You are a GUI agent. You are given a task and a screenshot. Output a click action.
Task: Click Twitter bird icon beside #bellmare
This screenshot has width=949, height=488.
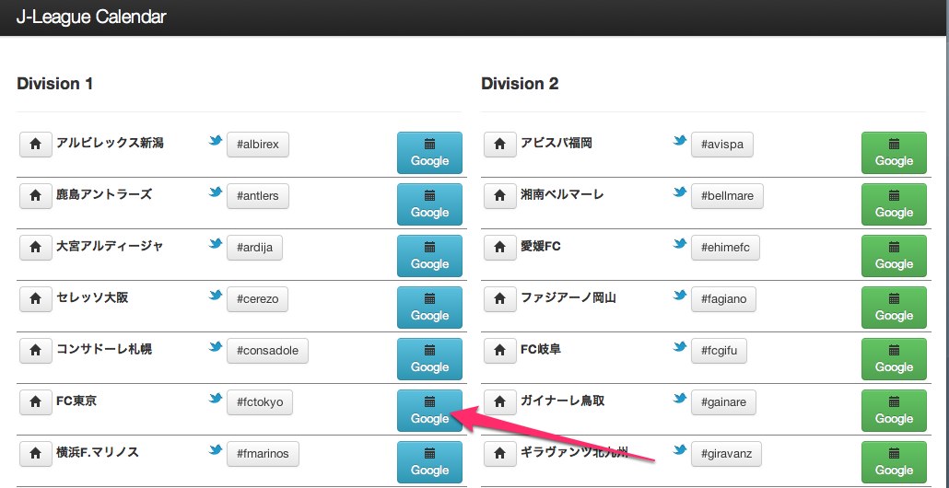[680, 192]
